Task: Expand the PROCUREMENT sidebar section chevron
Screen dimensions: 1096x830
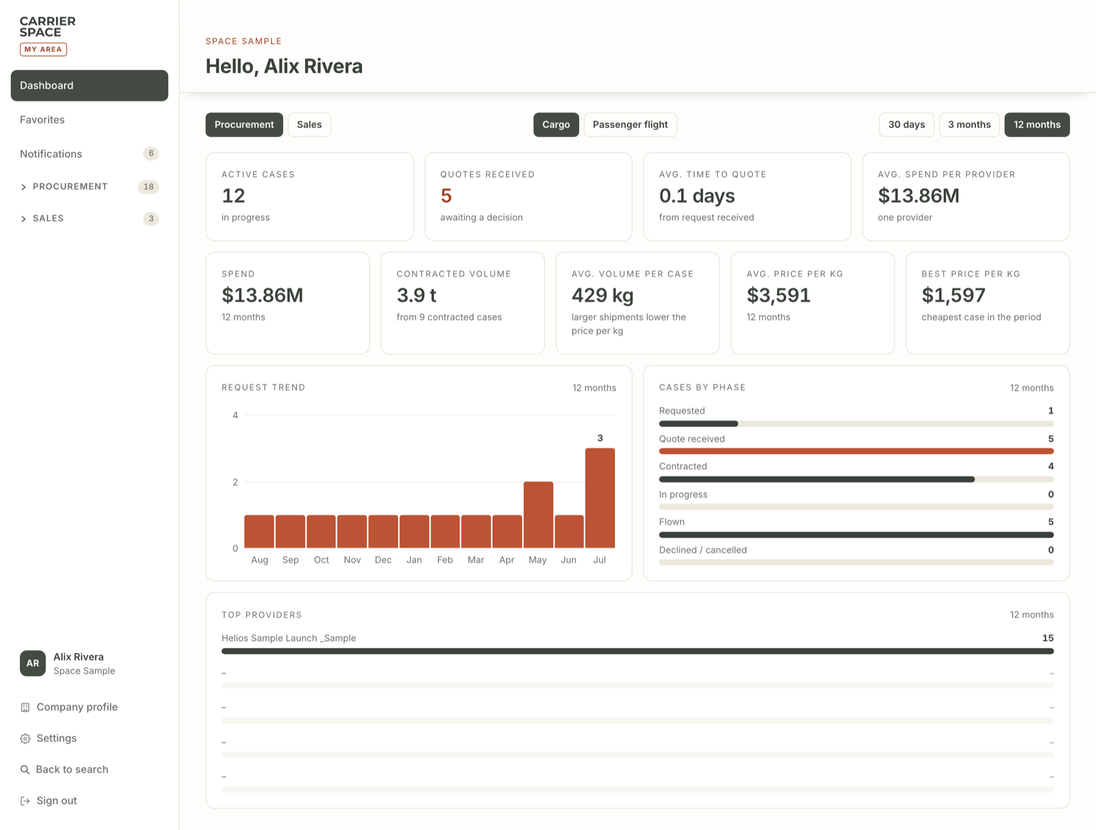Action: pyautogui.click(x=24, y=187)
